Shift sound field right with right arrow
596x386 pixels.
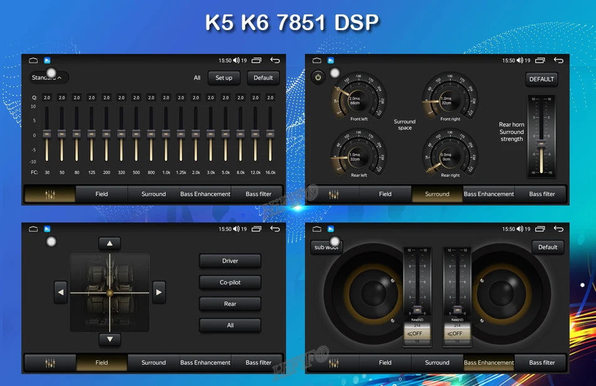(x=159, y=292)
